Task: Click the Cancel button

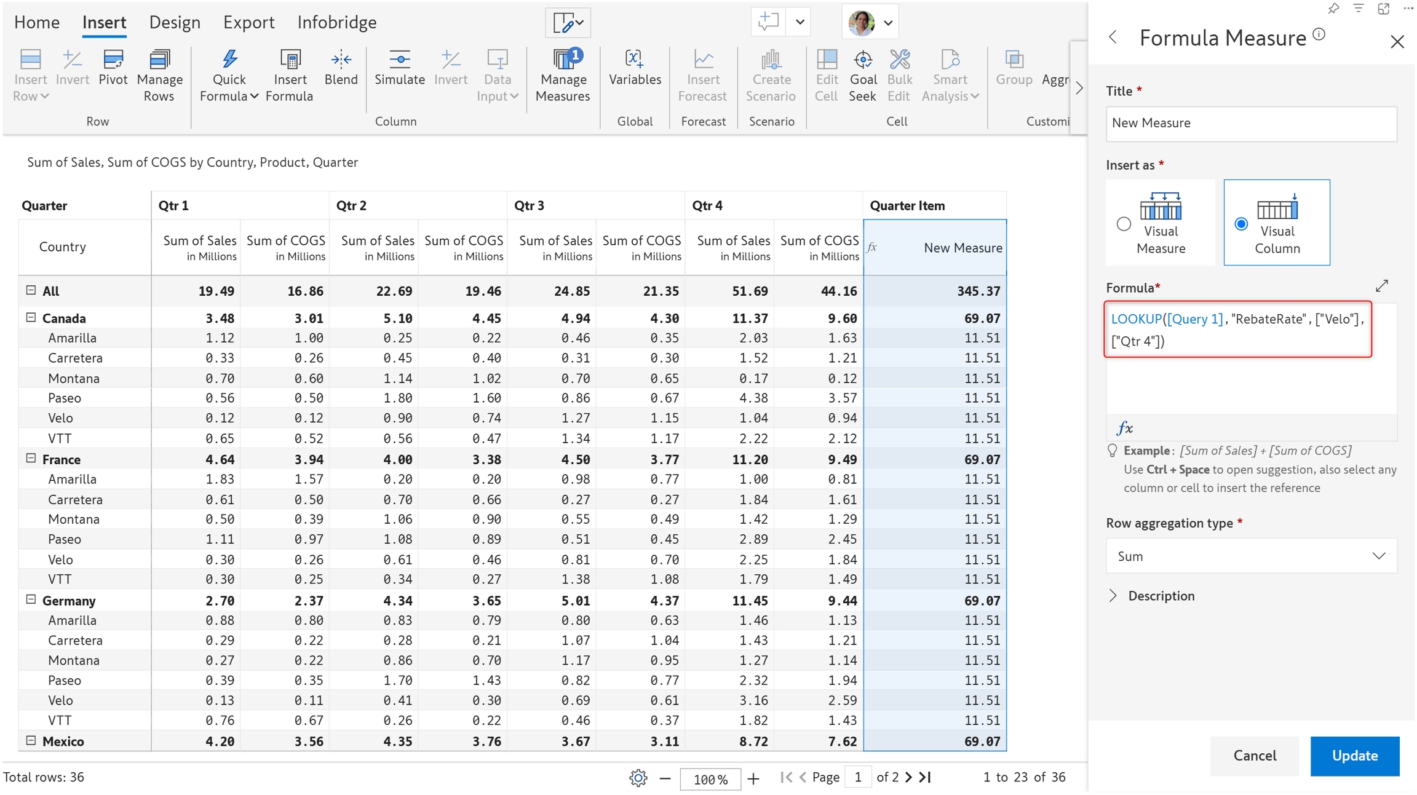Action: [x=1254, y=756]
